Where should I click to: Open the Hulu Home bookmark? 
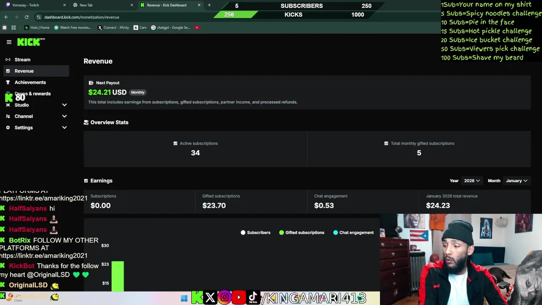coord(37,28)
